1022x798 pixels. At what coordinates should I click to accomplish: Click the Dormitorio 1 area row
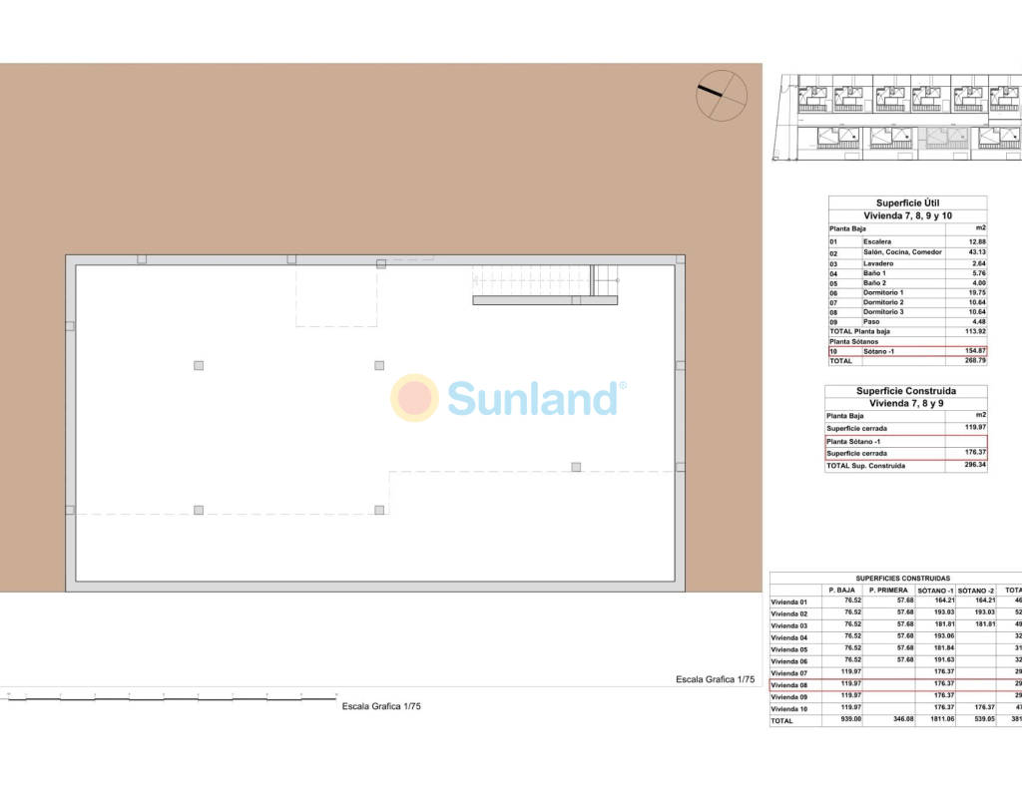tap(907, 292)
